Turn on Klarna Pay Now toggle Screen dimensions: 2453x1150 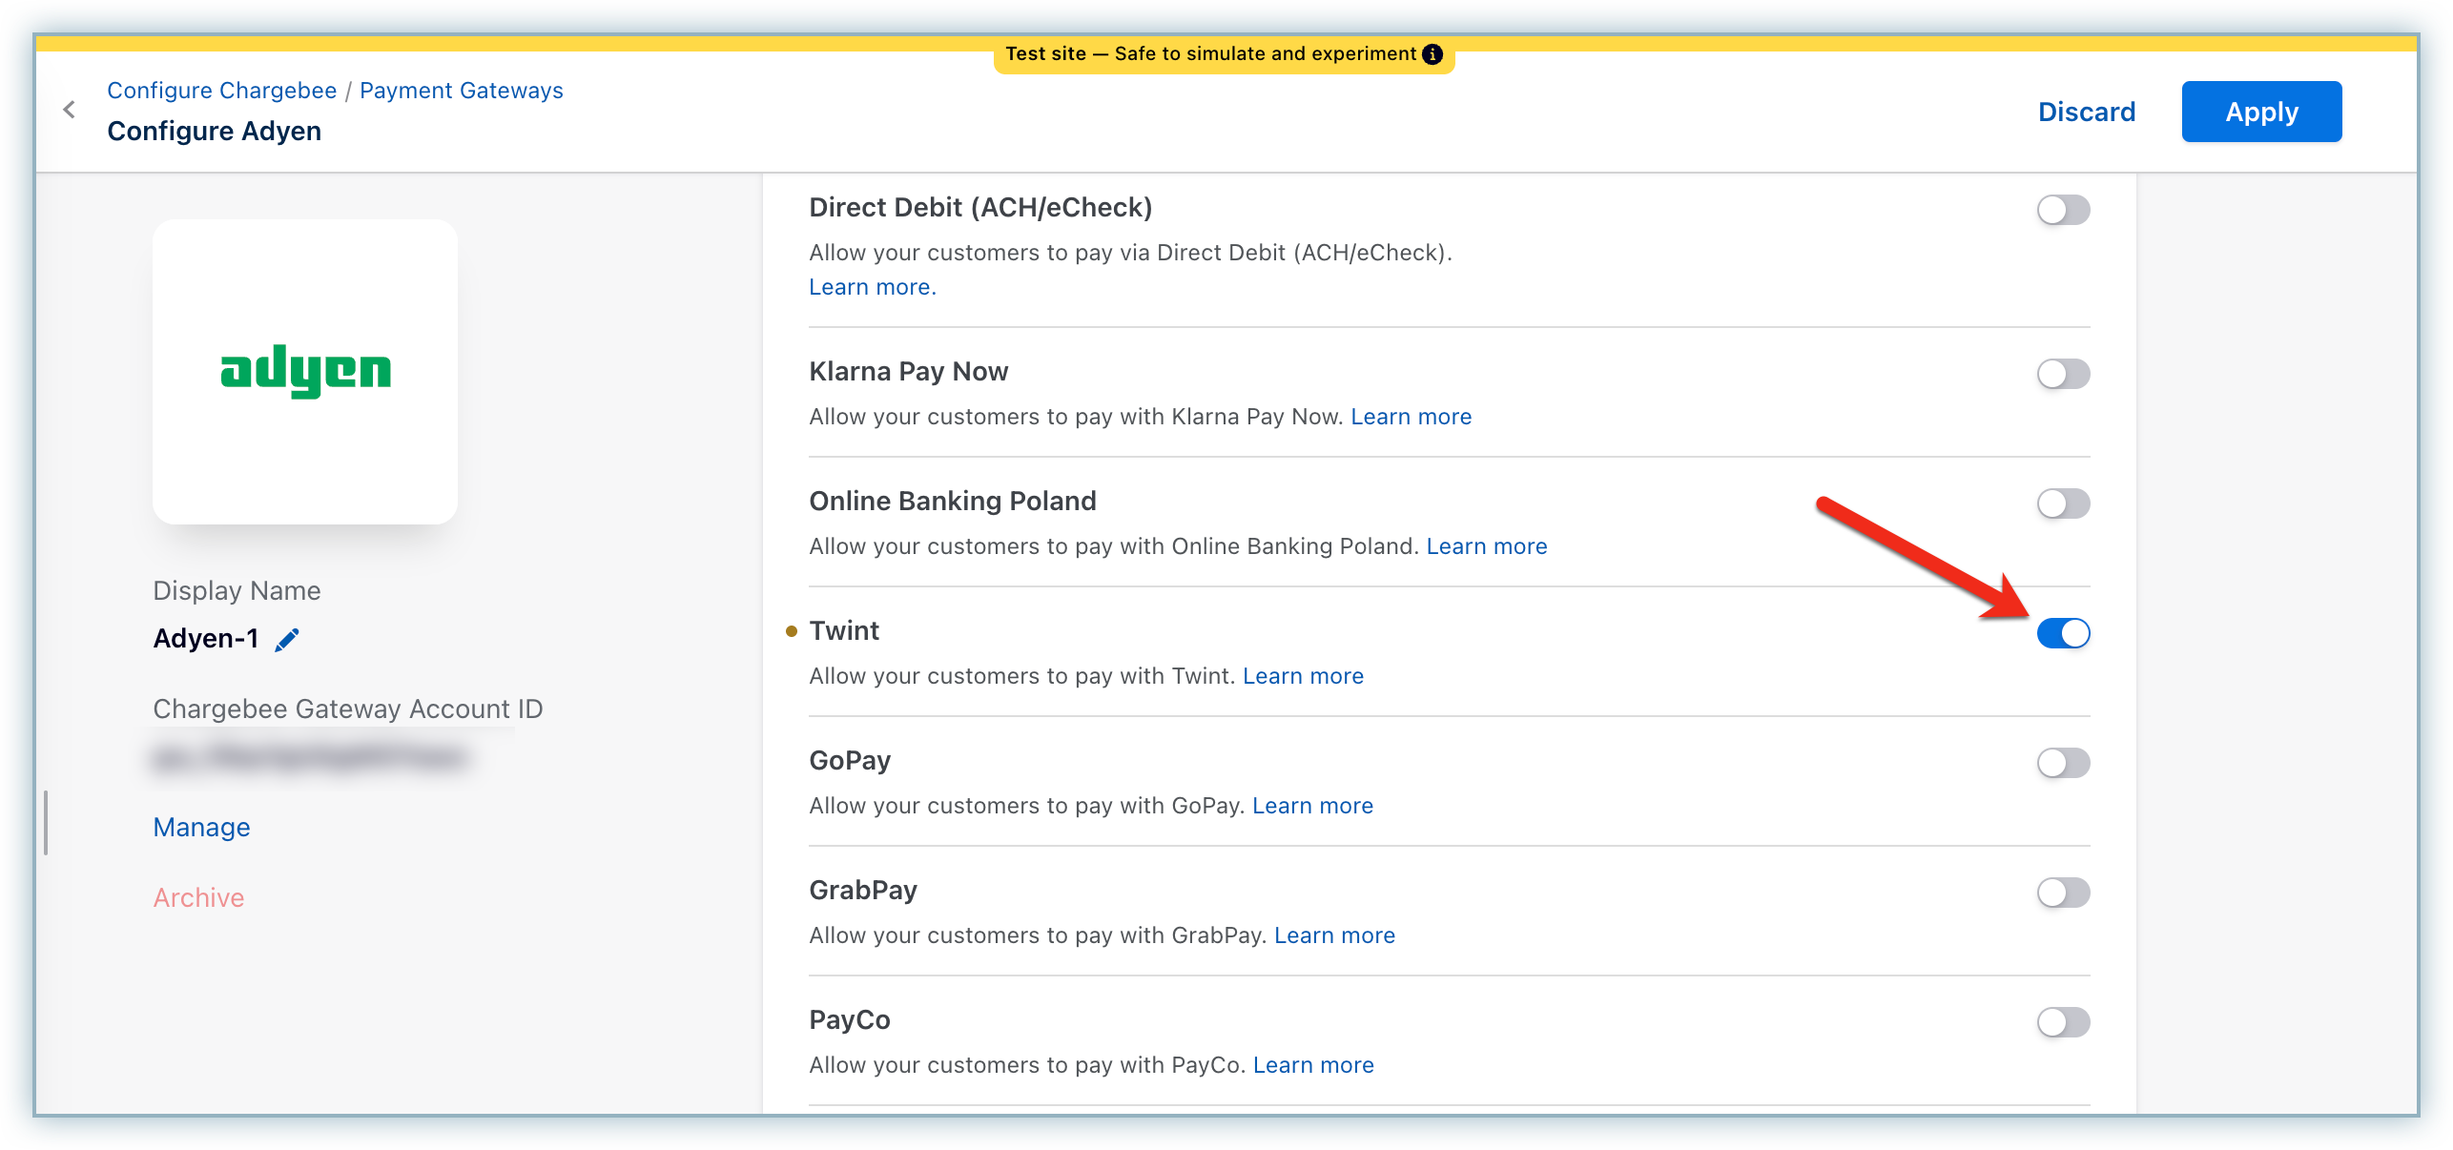2063,374
